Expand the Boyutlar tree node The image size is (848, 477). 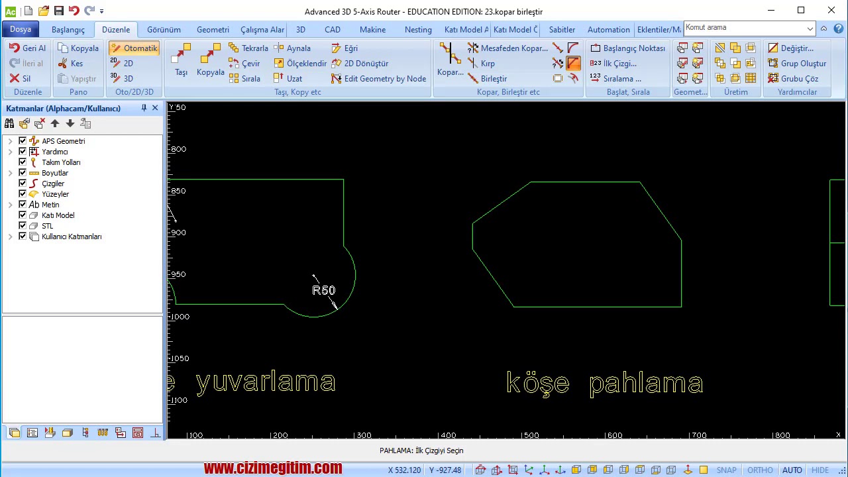[10, 173]
